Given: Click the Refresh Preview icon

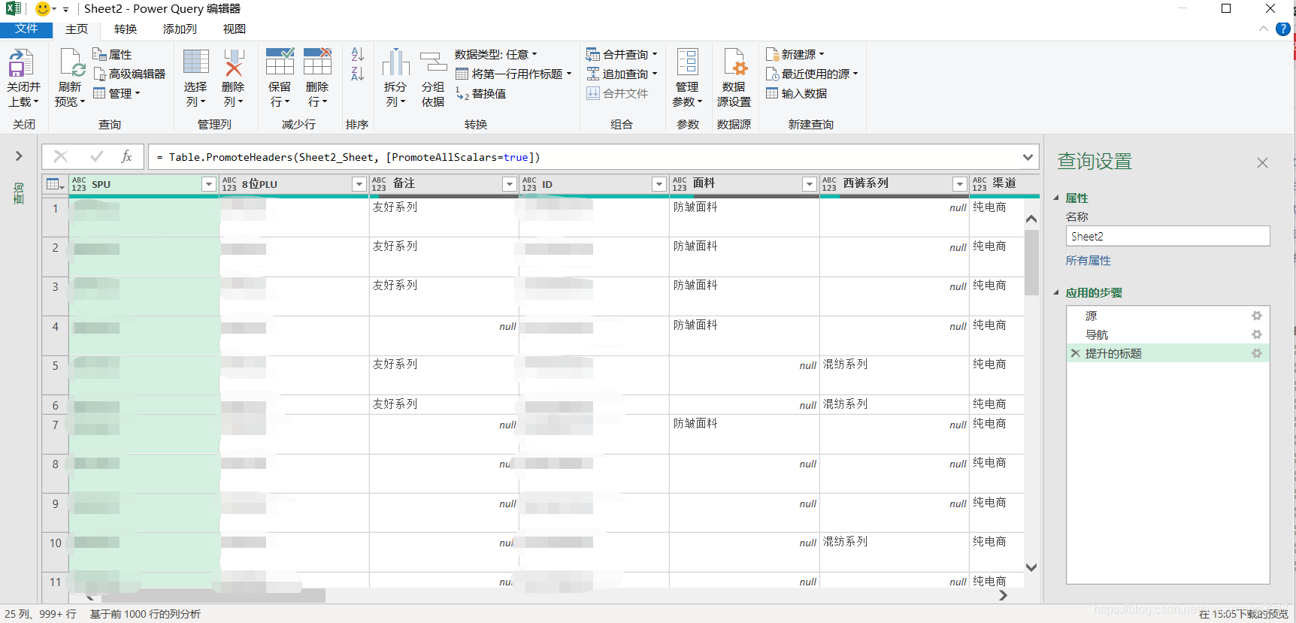Looking at the screenshot, I should 71,63.
